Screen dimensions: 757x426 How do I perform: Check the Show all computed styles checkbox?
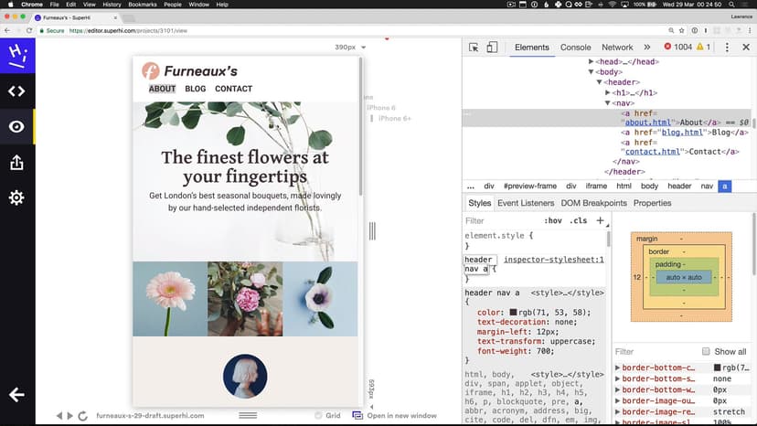click(706, 351)
